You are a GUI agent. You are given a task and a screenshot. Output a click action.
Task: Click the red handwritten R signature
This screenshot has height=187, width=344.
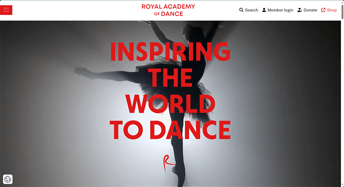tap(169, 163)
